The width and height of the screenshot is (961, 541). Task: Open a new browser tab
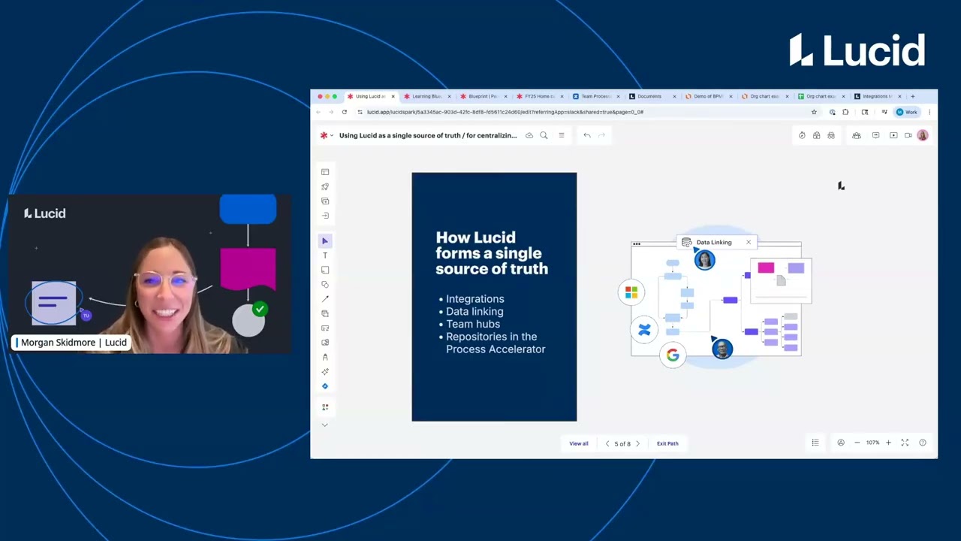pyautogui.click(x=913, y=96)
